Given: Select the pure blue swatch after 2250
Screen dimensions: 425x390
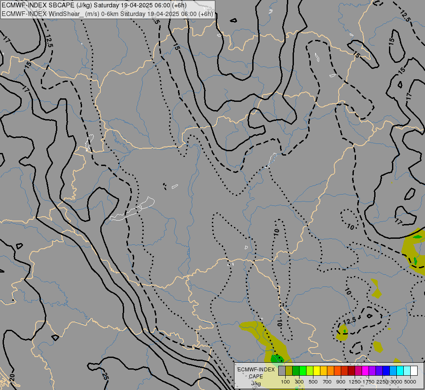Looking at the screenshot, I should tap(386, 371).
